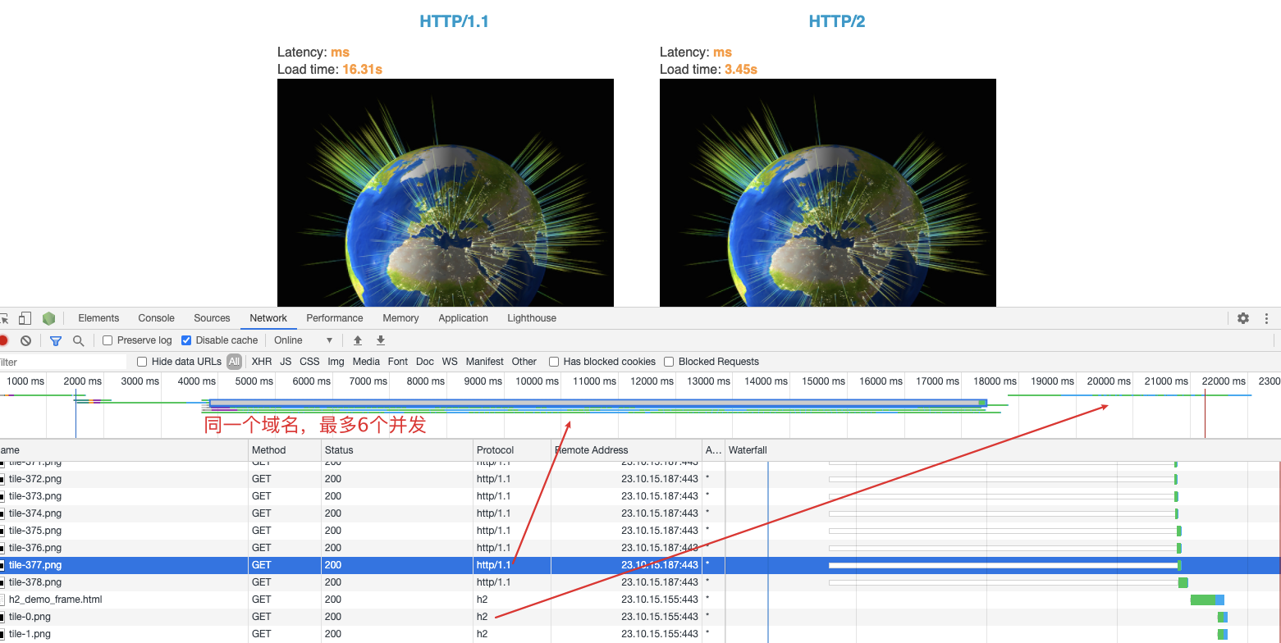The width and height of the screenshot is (1281, 643).
Task: Open network search with the magnifier icon
Action: [79, 340]
